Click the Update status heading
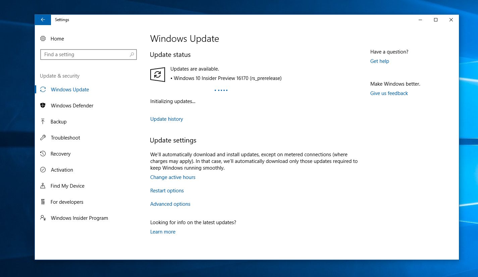This screenshot has width=478, height=277. tap(170, 55)
